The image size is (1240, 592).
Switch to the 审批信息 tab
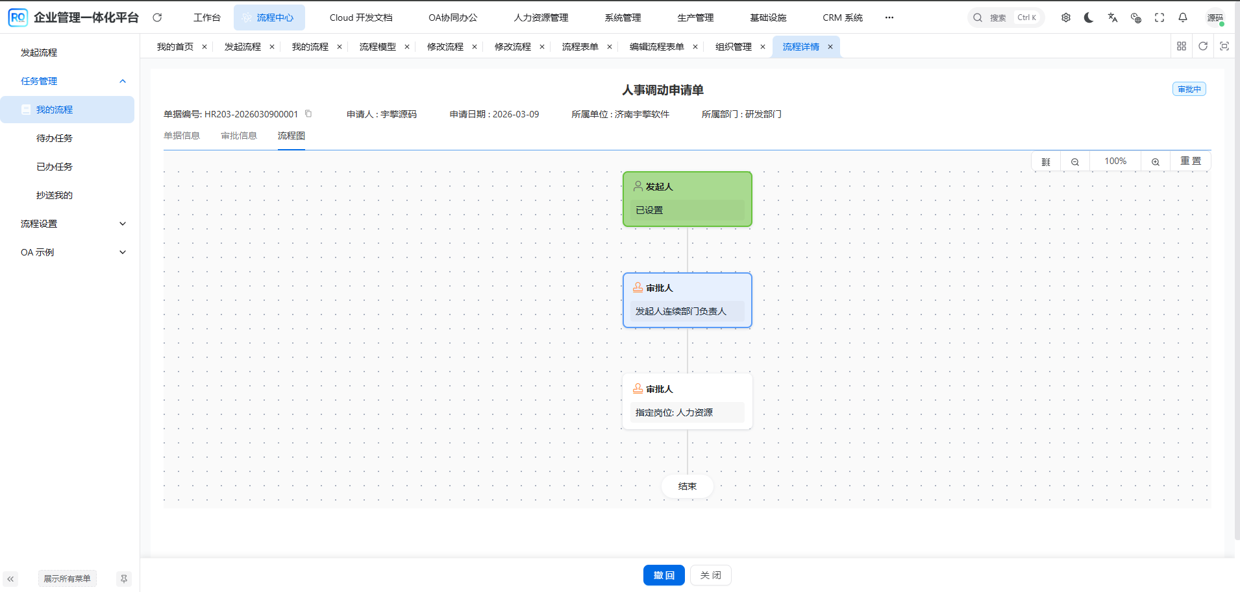pos(239,136)
